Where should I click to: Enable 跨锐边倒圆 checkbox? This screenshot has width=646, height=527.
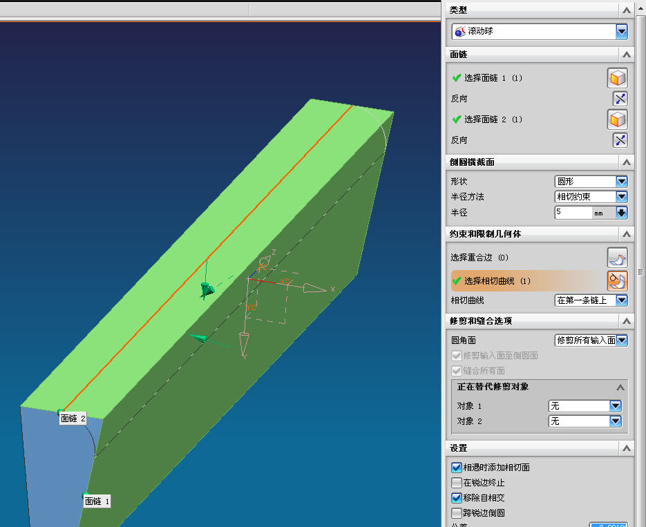pos(457,513)
